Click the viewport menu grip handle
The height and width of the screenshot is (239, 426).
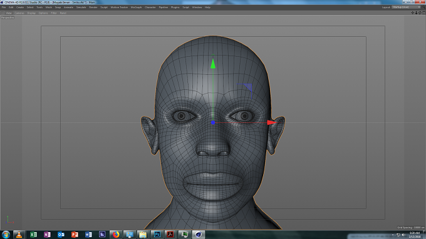tap(3, 13)
